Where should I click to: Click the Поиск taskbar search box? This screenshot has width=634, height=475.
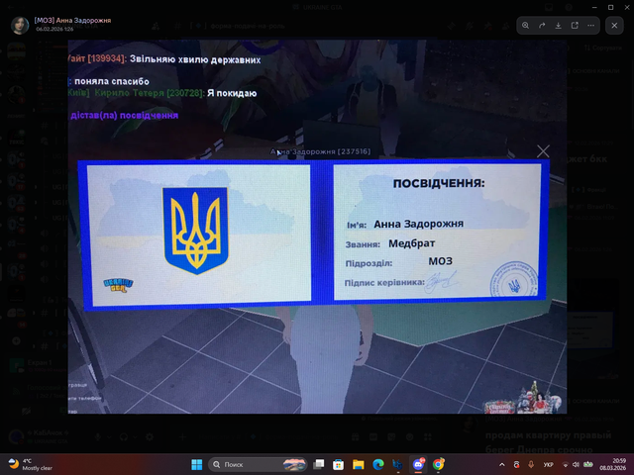(x=258, y=464)
